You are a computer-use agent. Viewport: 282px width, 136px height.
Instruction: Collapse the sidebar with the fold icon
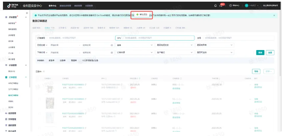click(x=27, y=13)
